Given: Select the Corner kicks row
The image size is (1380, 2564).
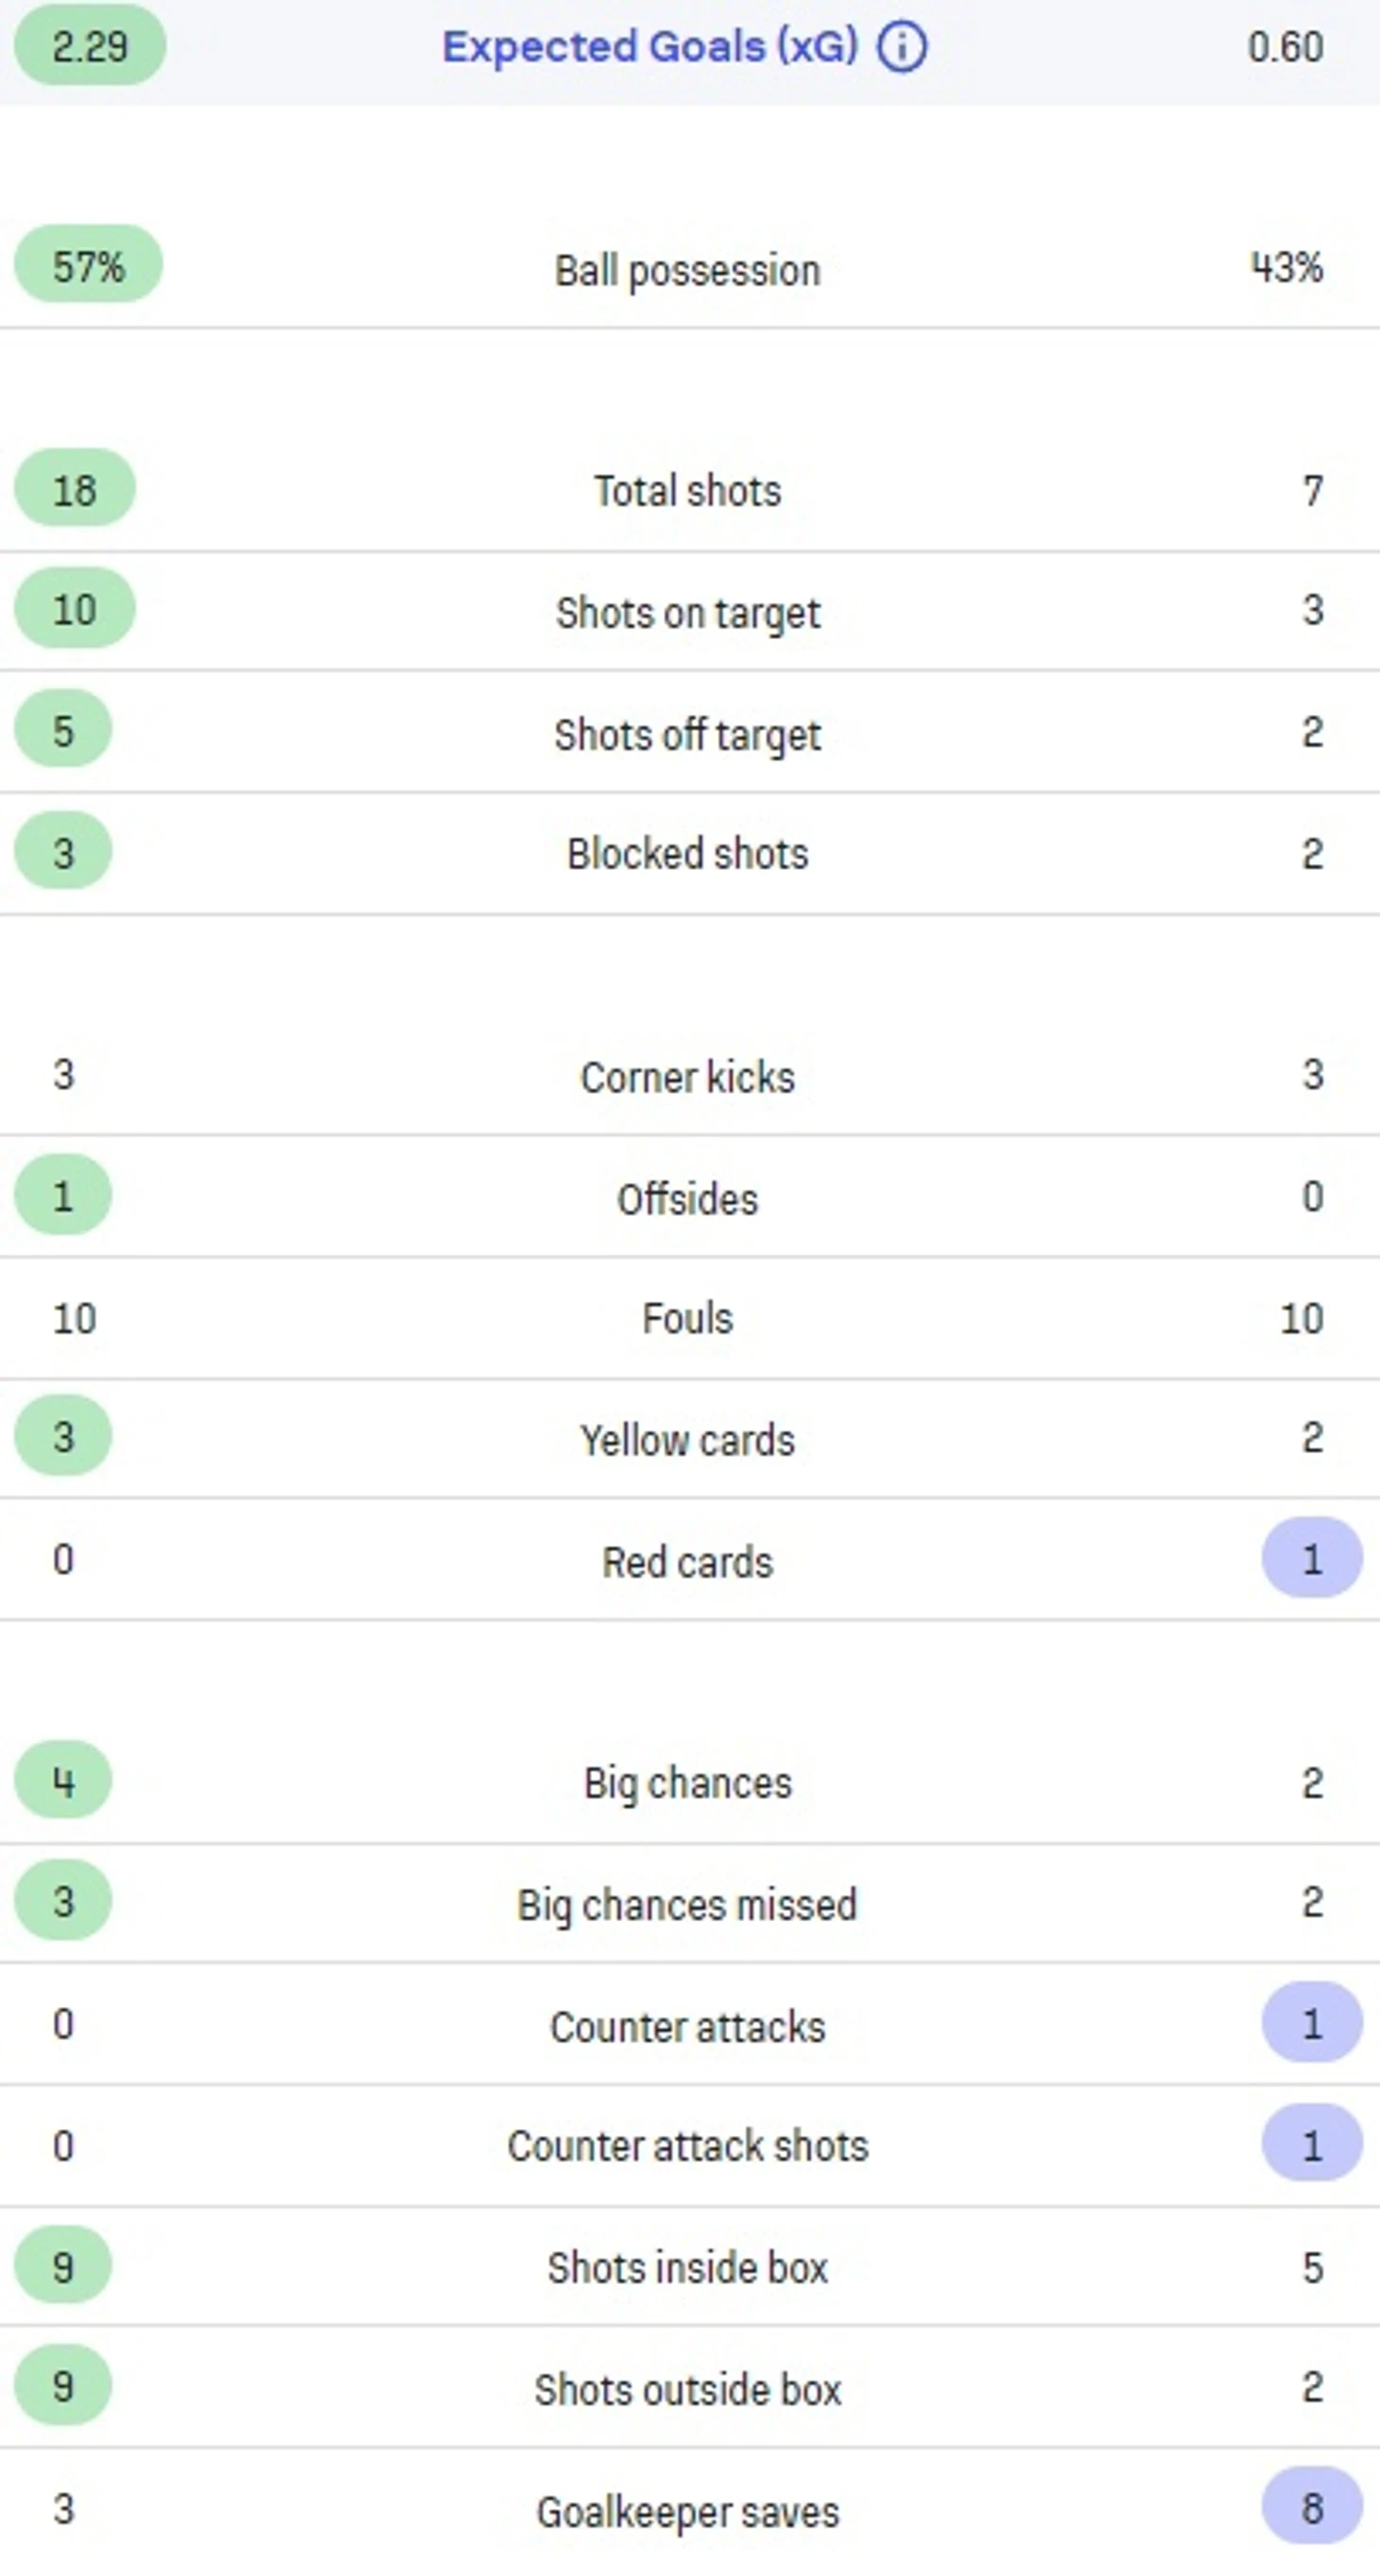Looking at the screenshot, I should (x=689, y=1076).
